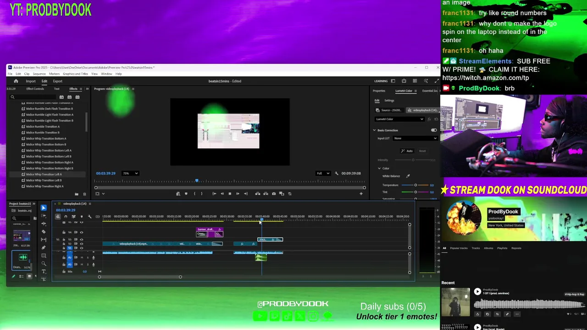Image resolution: width=587 pixels, height=330 pixels.
Task: Select the White Balance eyedropper
Action: pos(408,176)
